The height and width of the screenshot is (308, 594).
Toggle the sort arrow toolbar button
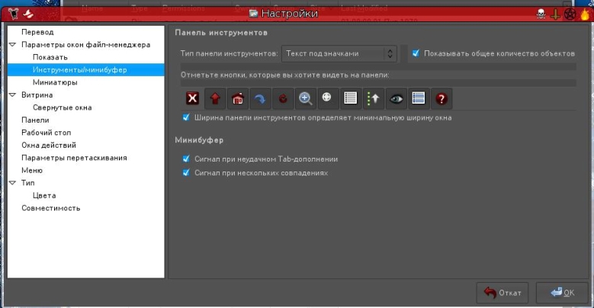click(373, 98)
